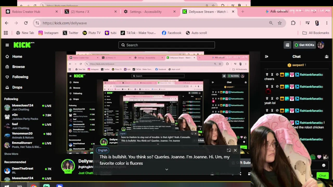Click the Kick search field

166,45
